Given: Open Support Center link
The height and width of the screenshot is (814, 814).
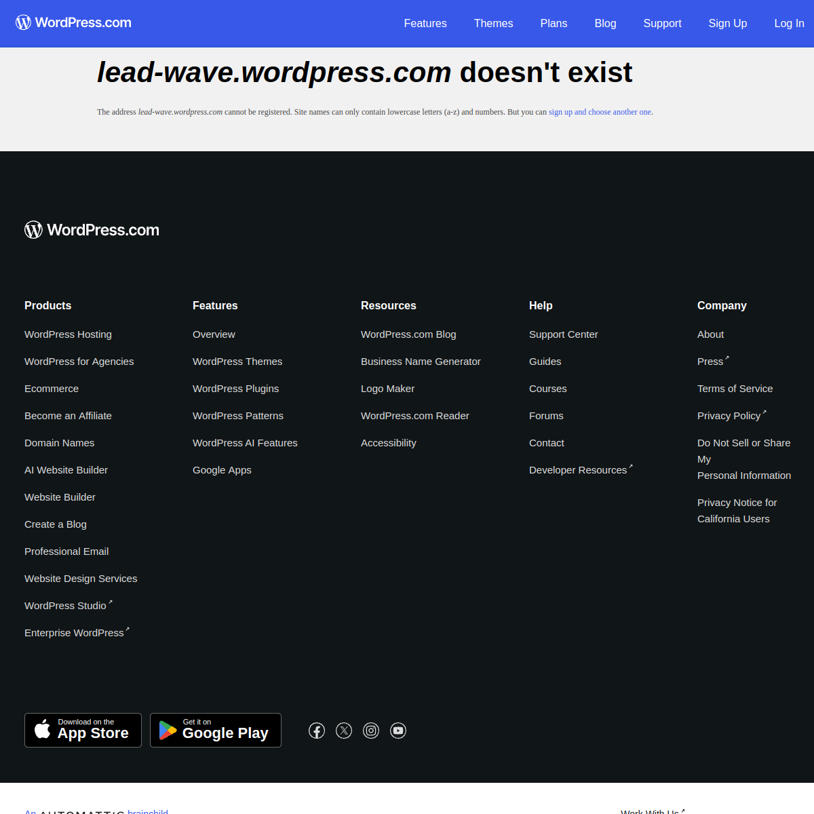Looking at the screenshot, I should [563, 334].
